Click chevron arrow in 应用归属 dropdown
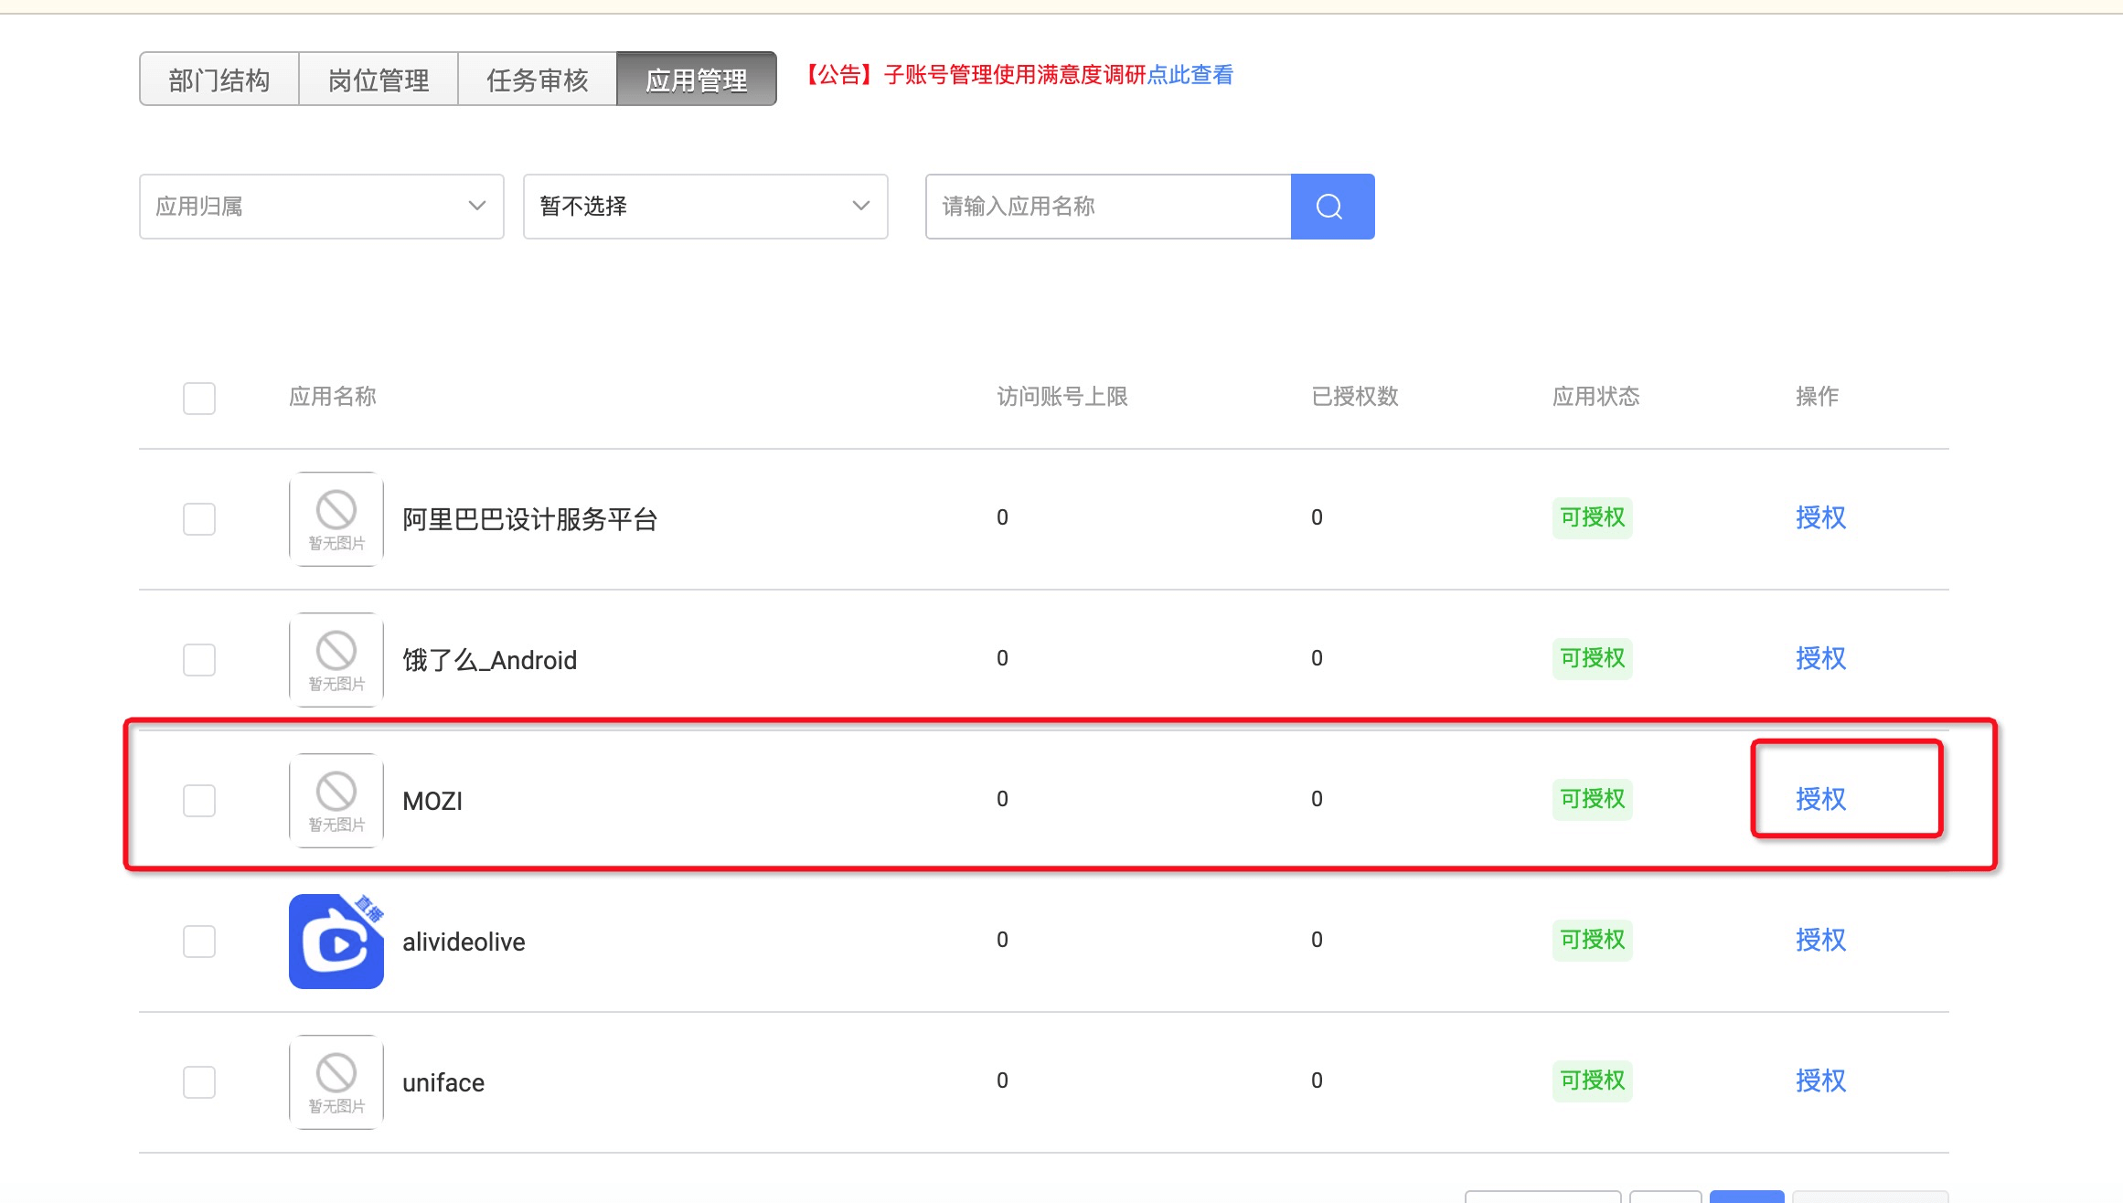2123x1203 pixels. (x=476, y=207)
